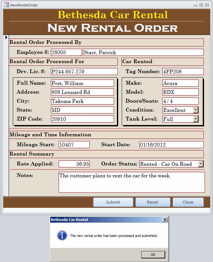Click the Doors/Seats field 4 / 4
This screenshot has height=262, width=213.
point(180,101)
